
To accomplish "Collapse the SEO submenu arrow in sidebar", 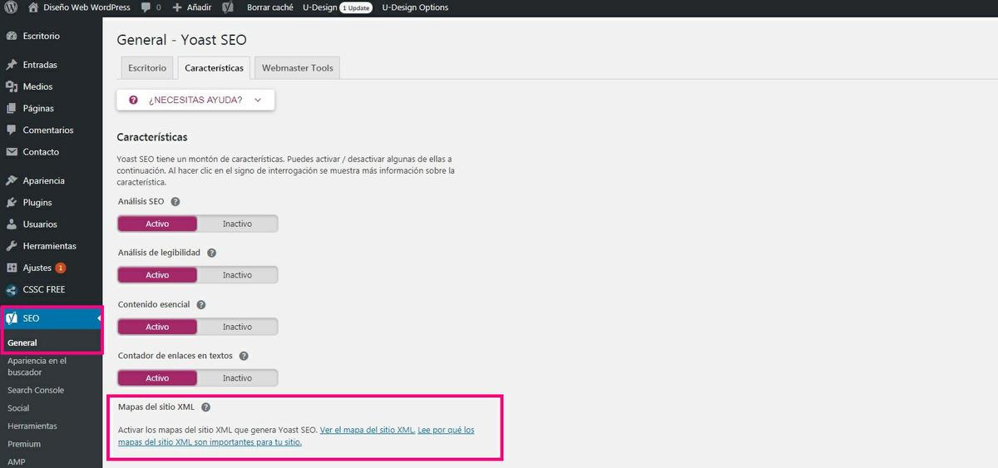I will point(99,318).
